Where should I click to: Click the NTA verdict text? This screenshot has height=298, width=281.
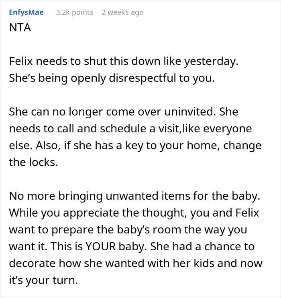(x=20, y=28)
